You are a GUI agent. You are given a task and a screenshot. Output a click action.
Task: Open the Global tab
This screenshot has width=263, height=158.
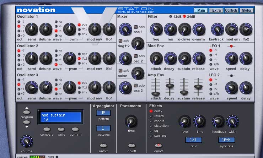click(247, 10)
